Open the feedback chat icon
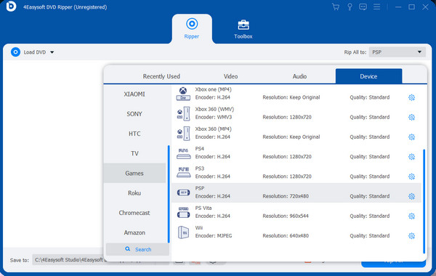 [x=363, y=7]
